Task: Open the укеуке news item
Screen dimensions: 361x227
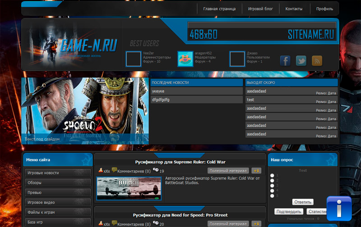Action: pos(197,91)
